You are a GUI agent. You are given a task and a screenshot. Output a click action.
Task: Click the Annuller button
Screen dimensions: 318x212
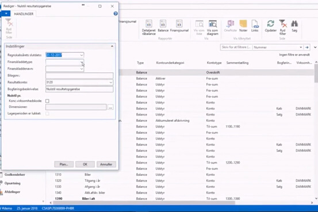point(106,164)
